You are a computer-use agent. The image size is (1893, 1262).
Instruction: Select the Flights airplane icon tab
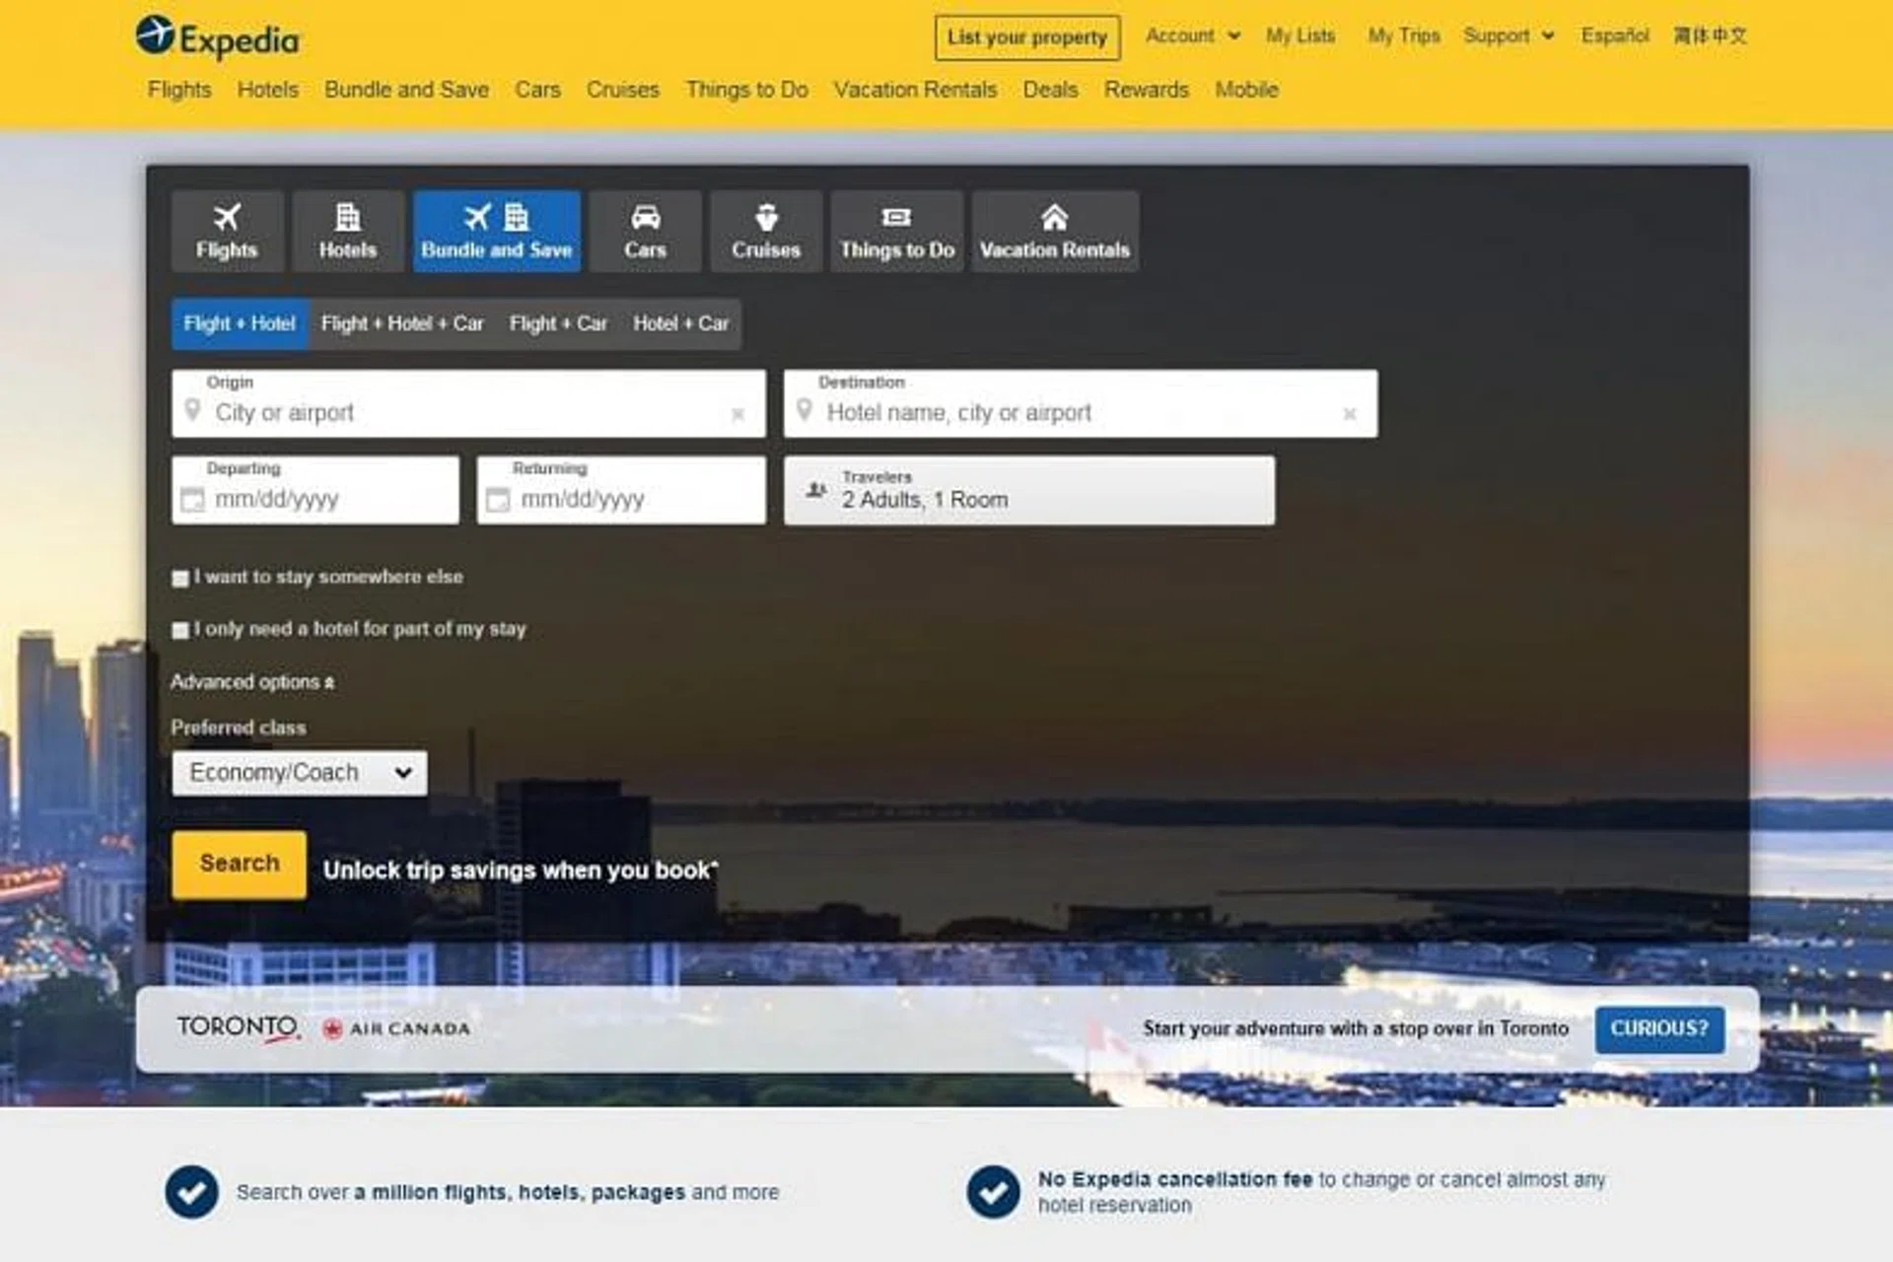(x=228, y=231)
